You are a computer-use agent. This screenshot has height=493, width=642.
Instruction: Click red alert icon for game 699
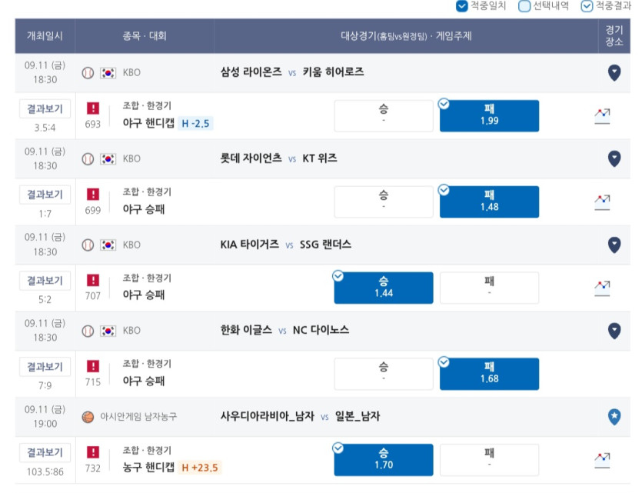[x=93, y=194]
